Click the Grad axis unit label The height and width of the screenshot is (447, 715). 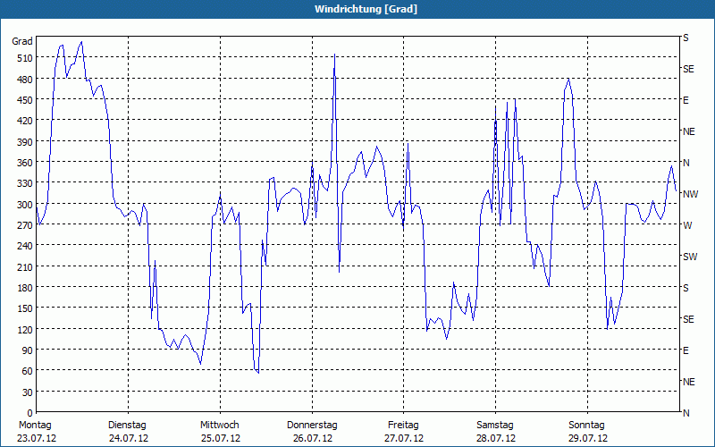[22, 41]
